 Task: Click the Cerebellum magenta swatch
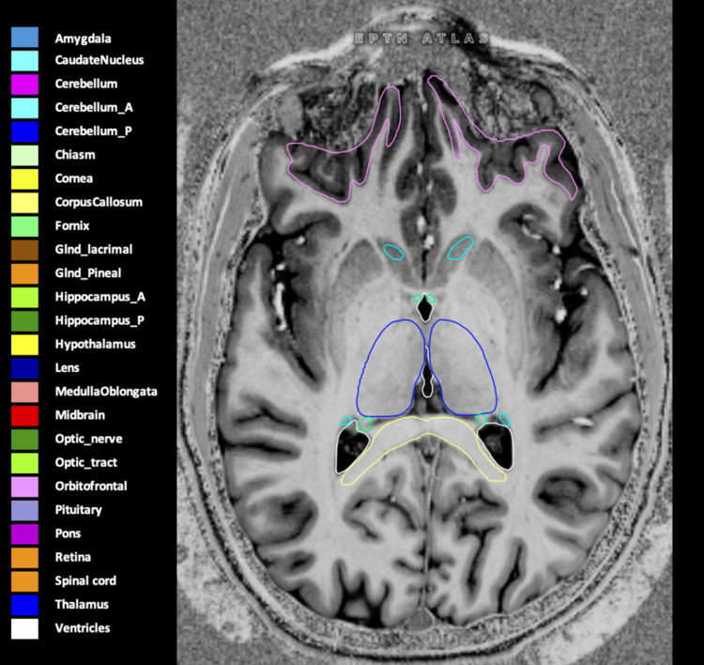click(x=24, y=85)
